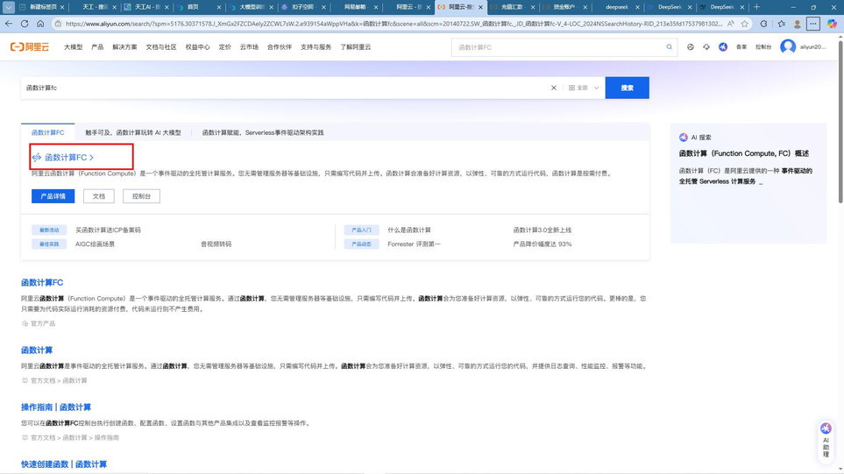This screenshot has height=474, width=844.
Task: Open 备案 link in site header
Action: (741, 46)
